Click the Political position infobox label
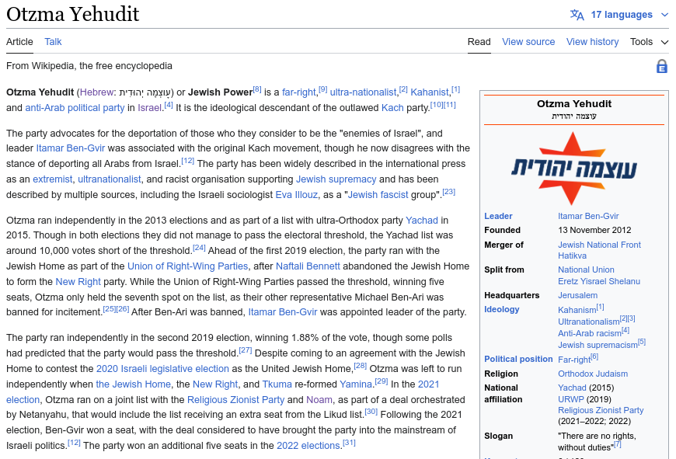 (518, 359)
